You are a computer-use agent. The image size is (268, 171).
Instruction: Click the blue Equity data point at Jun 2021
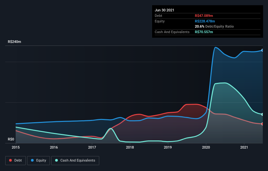point(262,50)
